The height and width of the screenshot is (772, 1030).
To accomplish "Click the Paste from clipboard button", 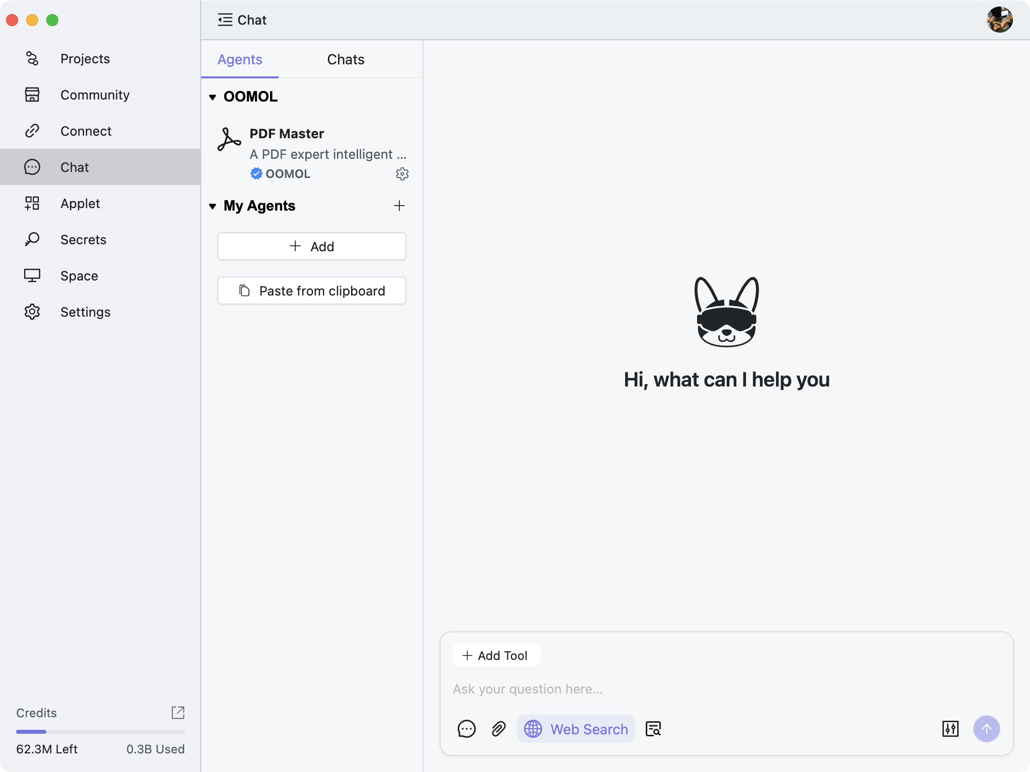I will [311, 291].
